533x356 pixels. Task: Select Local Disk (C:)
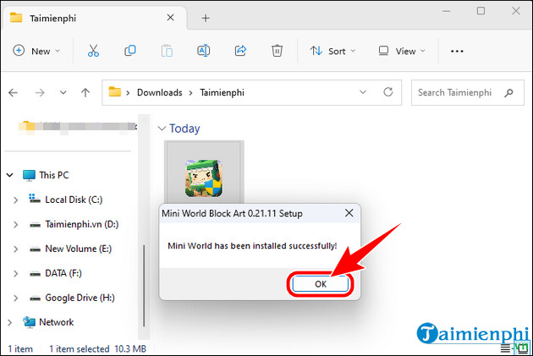[x=66, y=200]
